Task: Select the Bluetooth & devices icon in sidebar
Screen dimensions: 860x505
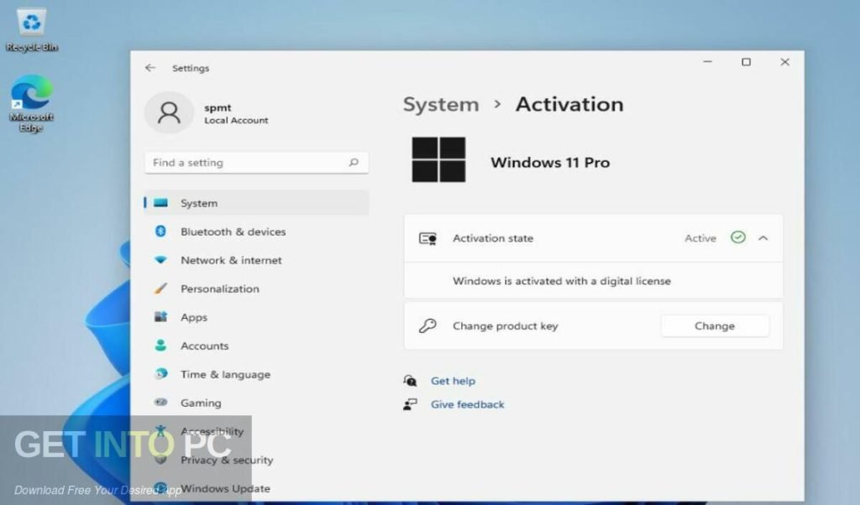Action: point(161,232)
